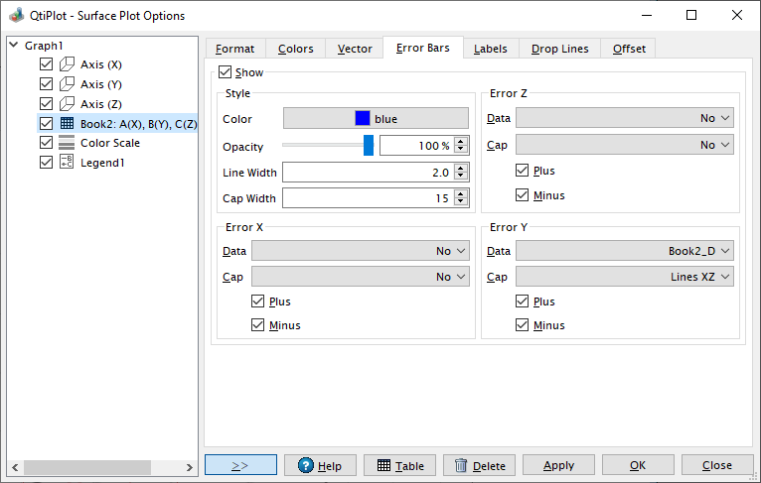Click the blue error bar color swatch
The image size is (761, 483).
363,119
